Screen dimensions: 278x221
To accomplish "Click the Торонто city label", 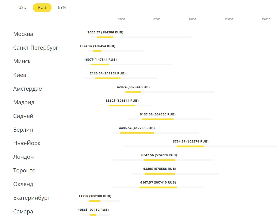I will click(x=24, y=171).
